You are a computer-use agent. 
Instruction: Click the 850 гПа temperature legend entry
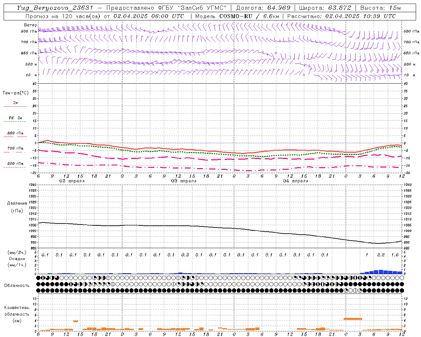(15, 133)
